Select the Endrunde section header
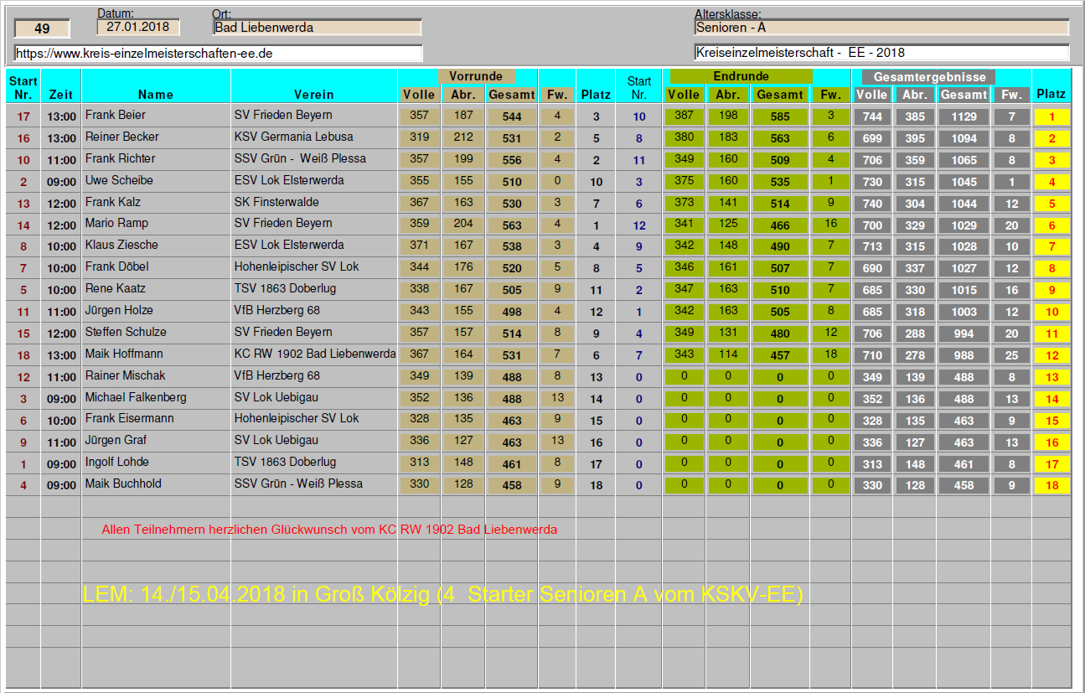 point(741,76)
